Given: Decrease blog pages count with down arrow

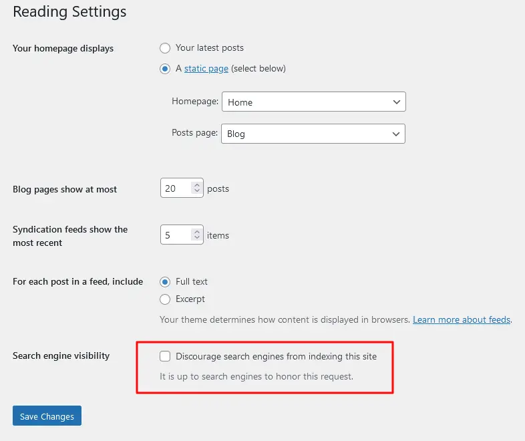Looking at the screenshot, I should pos(196,192).
